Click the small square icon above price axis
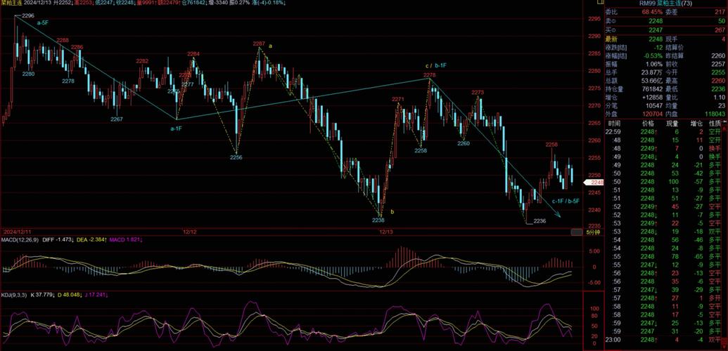This screenshot has height=351, width=728. point(600,4)
